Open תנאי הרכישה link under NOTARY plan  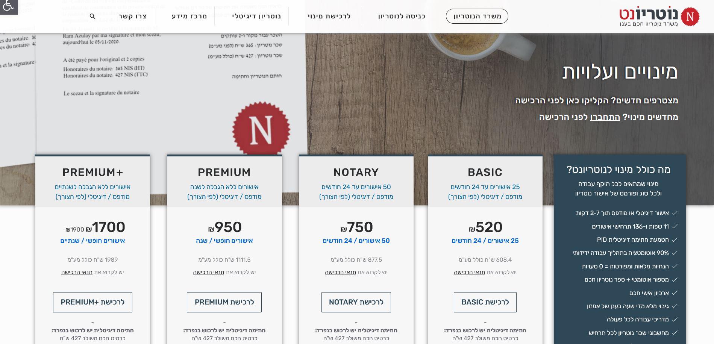pyautogui.click(x=340, y=272)
